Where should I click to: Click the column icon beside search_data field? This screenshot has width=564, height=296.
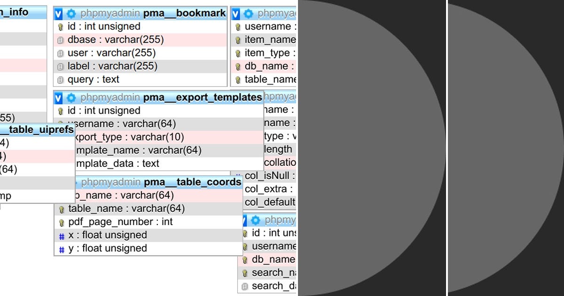[x=244, y=286]
